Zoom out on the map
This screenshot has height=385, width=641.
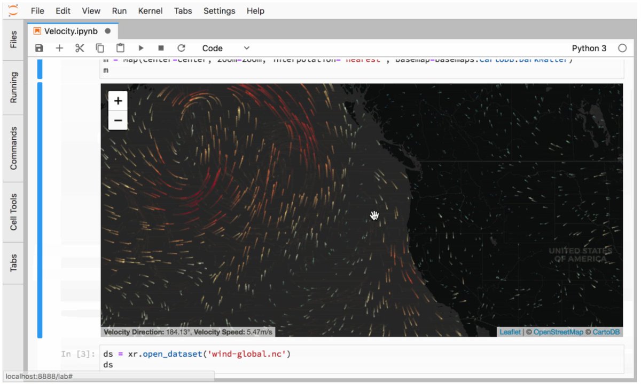click(118, 121)
